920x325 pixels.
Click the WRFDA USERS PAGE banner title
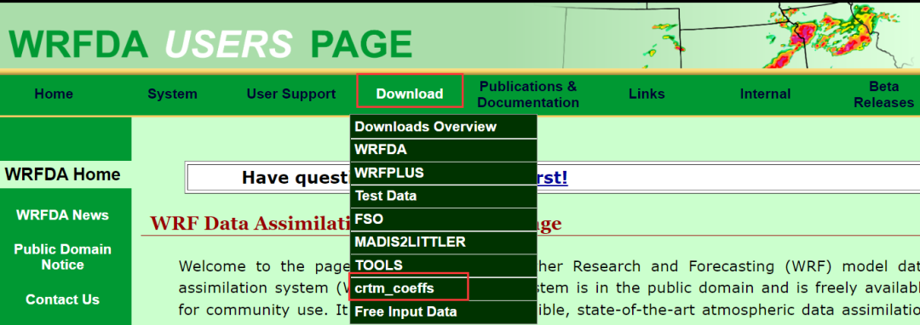[x=210, y=44]
